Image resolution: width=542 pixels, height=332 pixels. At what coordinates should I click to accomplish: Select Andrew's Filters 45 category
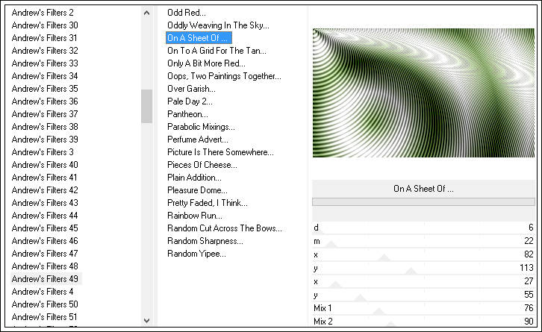45,228
